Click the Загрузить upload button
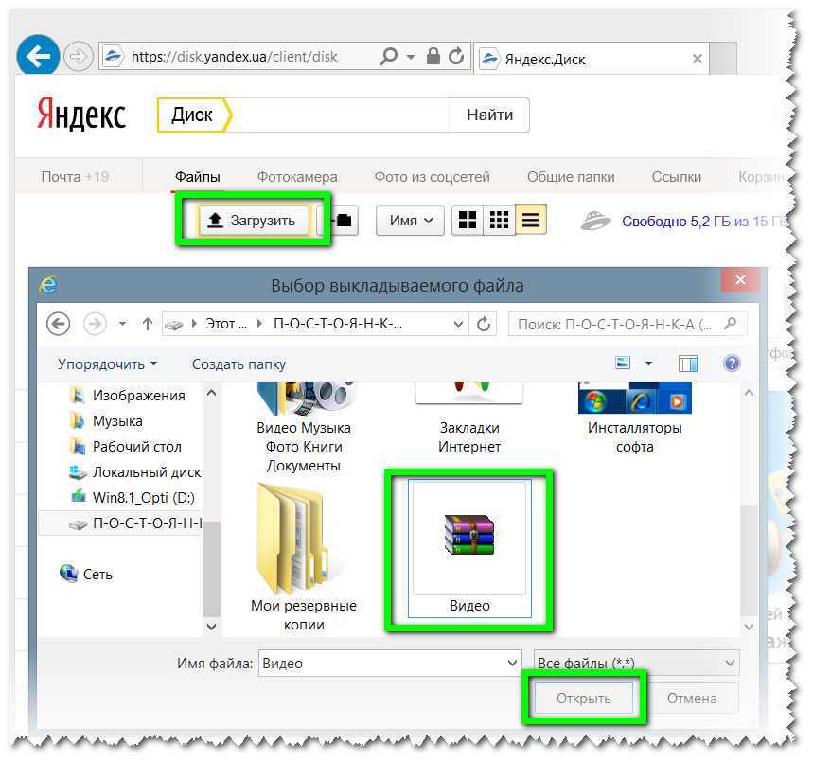The image size is (813, 762). pos(253,221)
